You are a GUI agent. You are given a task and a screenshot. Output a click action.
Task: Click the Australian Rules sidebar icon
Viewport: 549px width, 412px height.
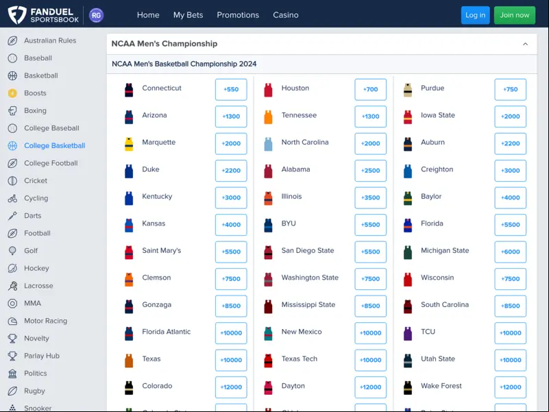12,40
